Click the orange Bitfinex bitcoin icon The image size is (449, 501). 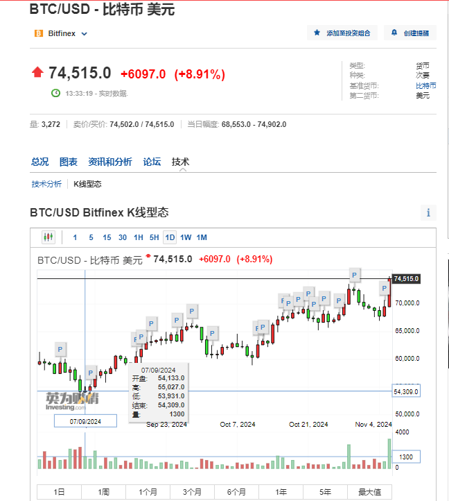coord(39,33)
